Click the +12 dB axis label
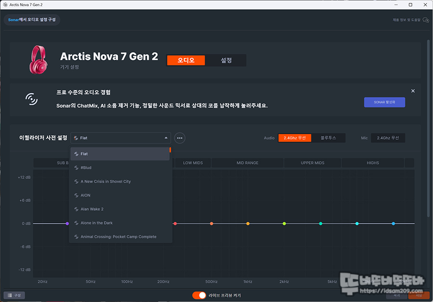The image size is (433, 302). tap(24, 177)
